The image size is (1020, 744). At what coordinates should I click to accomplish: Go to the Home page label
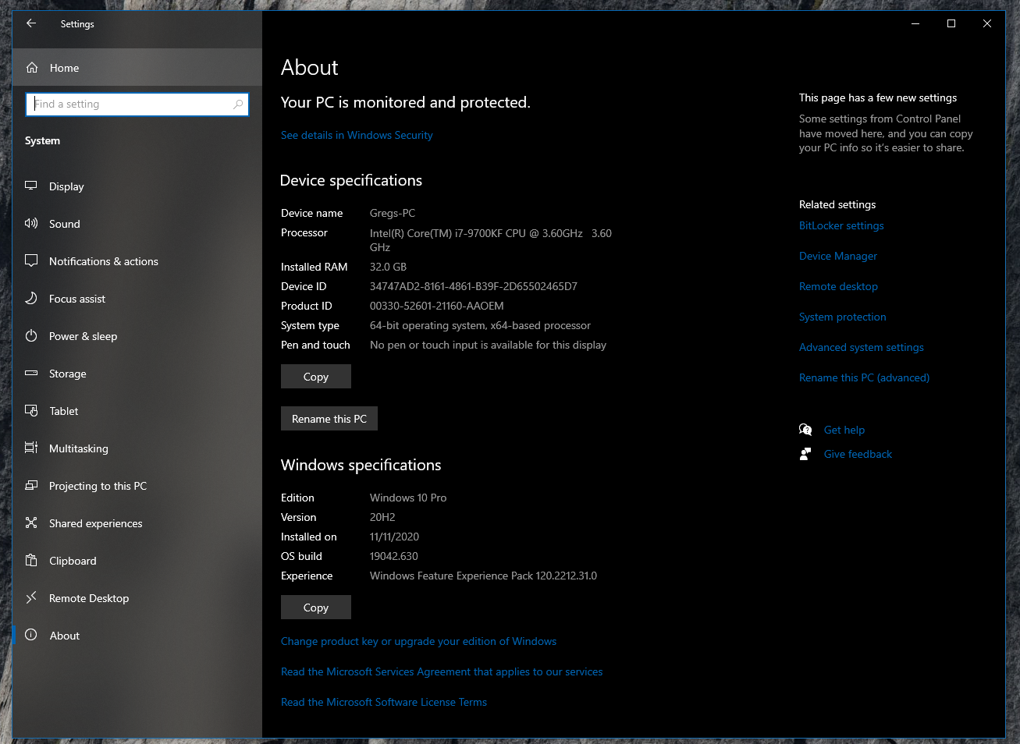pos(64,68)
